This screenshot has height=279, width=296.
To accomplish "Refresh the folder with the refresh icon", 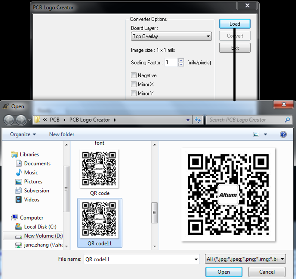I will [x=198, y=120].
